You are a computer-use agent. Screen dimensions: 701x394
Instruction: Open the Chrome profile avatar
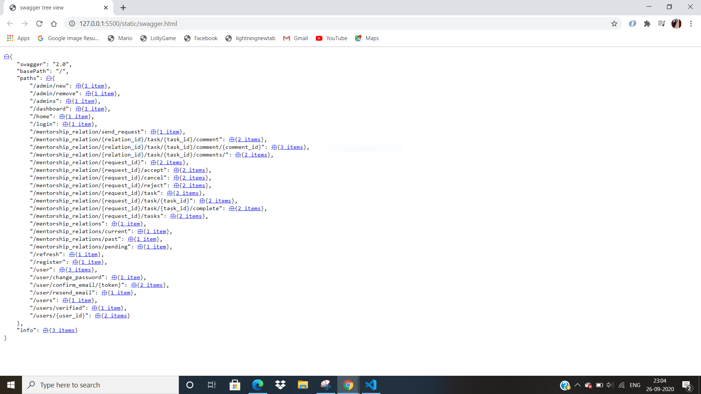(x=676, y=24)
